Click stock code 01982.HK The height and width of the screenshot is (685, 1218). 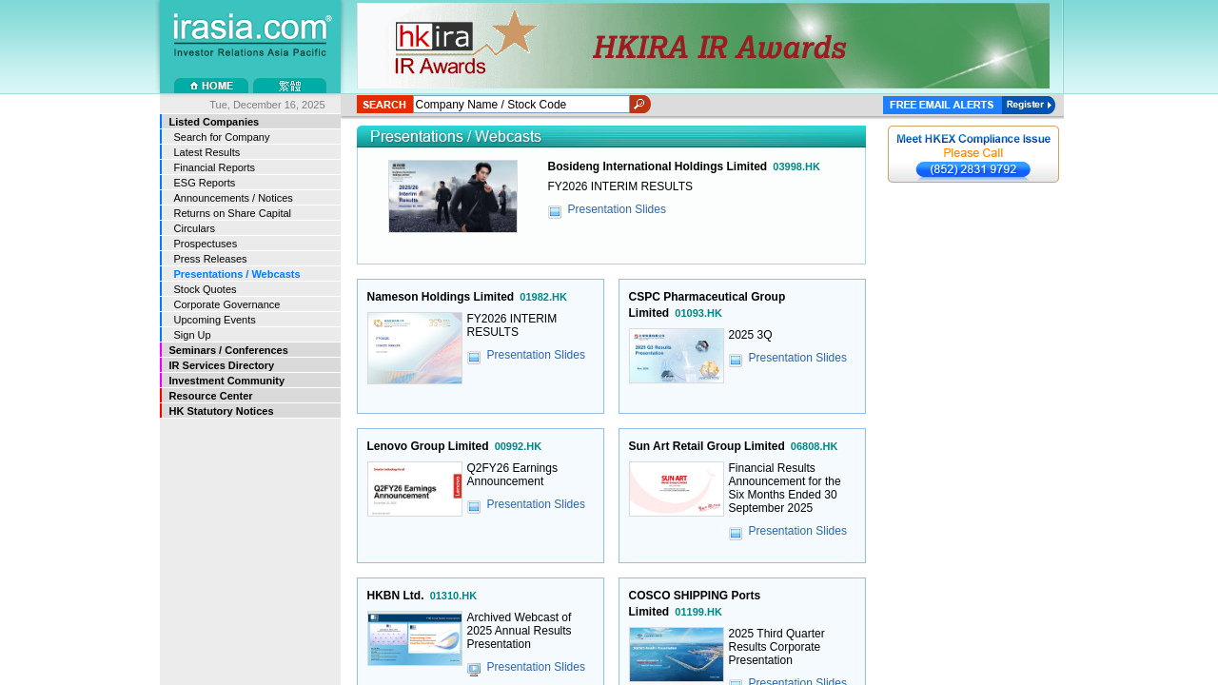pos(543,297)
